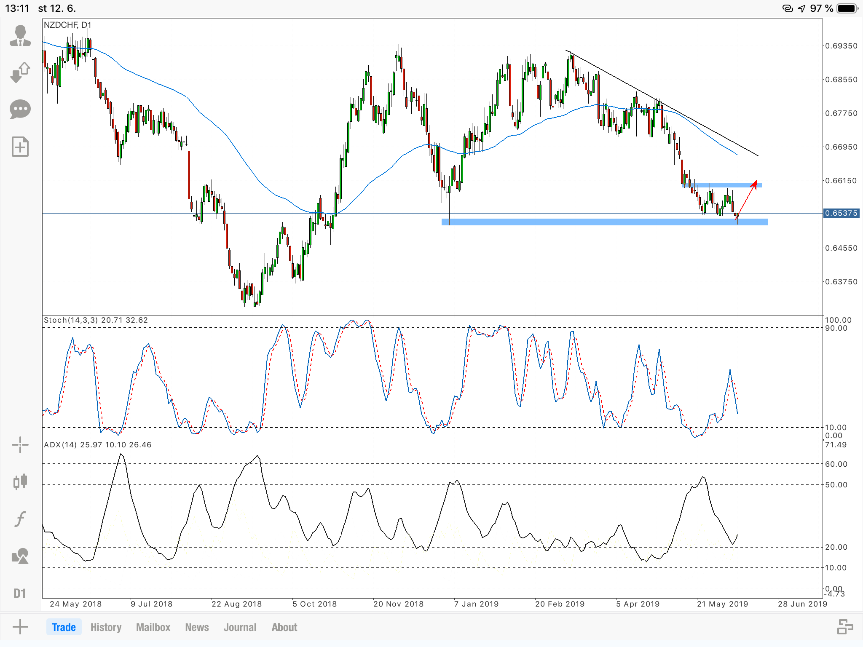Open the Journal tab
Viewport: 863px width, 647px height.
240,627
